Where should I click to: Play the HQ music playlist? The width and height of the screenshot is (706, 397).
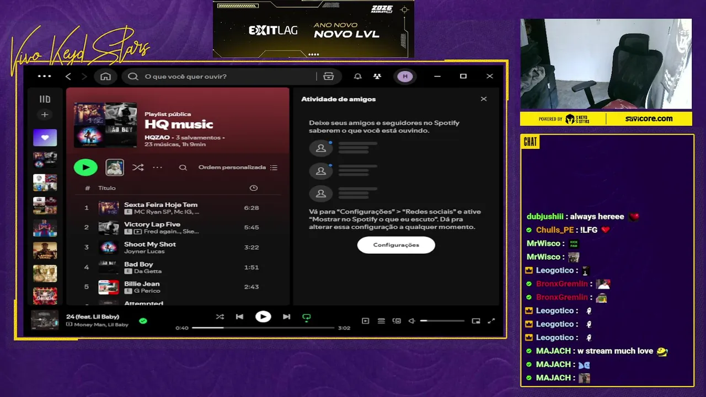point(85,167)
